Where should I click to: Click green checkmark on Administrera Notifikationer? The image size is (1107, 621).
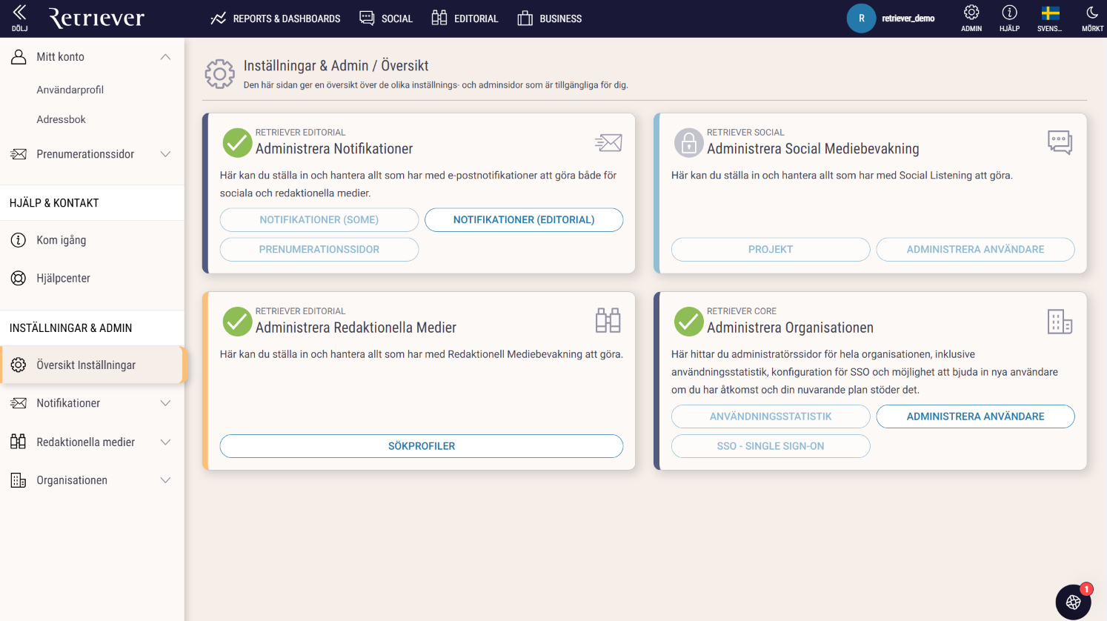(237, 143)
